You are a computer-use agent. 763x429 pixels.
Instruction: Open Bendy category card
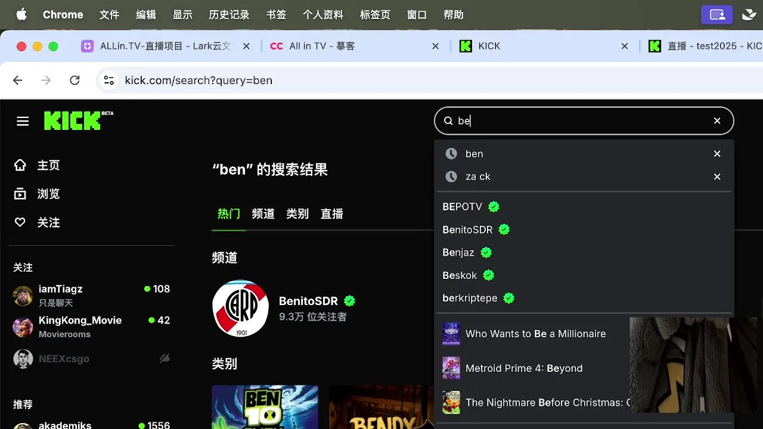(381, 407)
